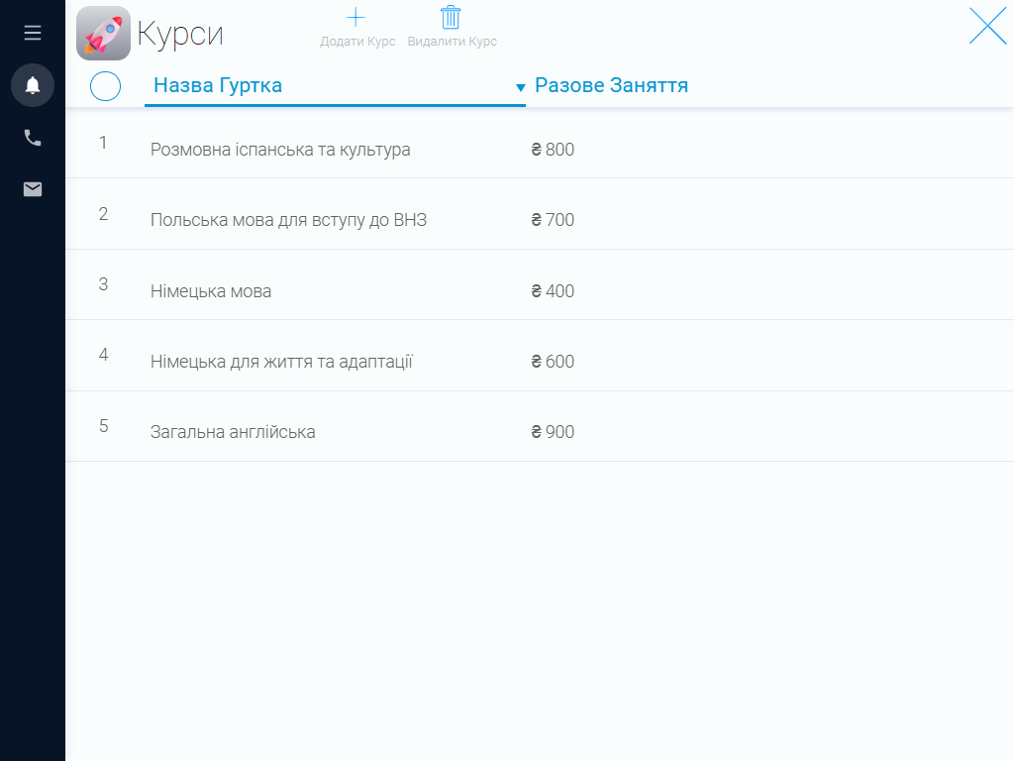Click the Курси page title

pos(180,34)
